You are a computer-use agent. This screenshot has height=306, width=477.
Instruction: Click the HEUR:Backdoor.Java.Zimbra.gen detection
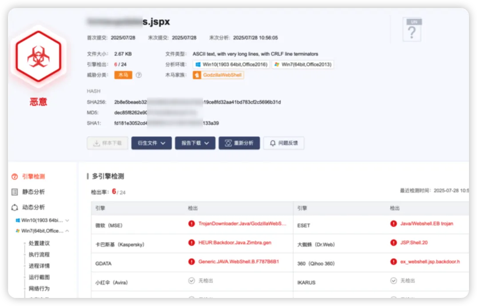tap(235, 242)
